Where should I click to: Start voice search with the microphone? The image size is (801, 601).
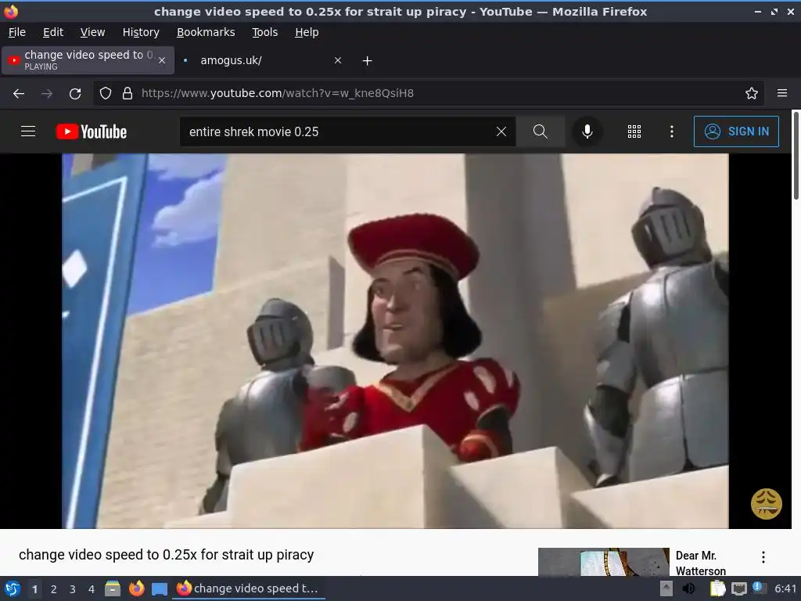pos(587,131)
